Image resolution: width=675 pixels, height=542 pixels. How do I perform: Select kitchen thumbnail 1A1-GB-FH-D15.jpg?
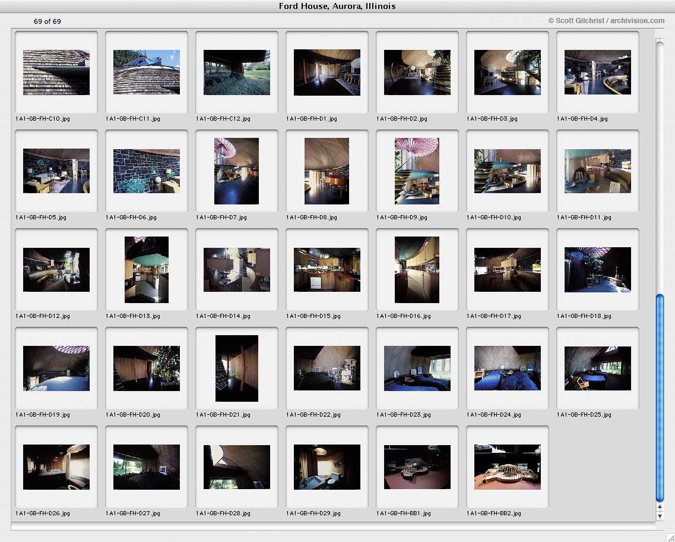(x=327, y=270)
